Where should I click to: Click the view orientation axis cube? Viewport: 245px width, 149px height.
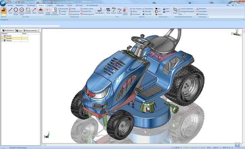pyautogui.click(x=235, y=33)
